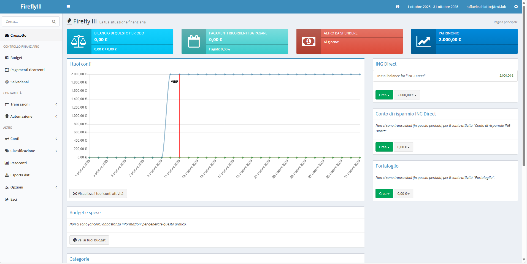Click the calendar icon for recurring payments

tap(194, 41)
